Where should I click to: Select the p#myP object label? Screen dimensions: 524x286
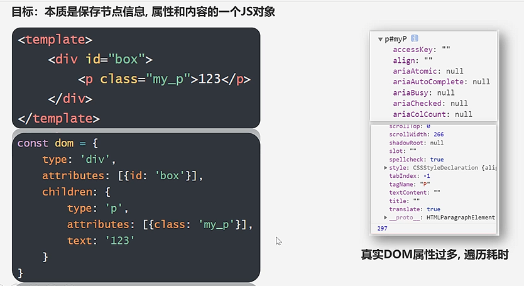tap(396, 39)
